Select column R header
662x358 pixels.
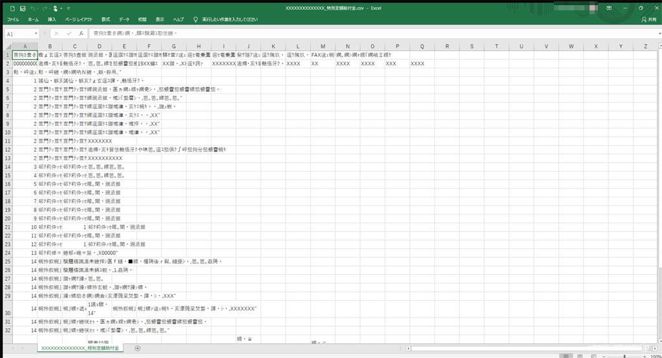coord(447,46)
